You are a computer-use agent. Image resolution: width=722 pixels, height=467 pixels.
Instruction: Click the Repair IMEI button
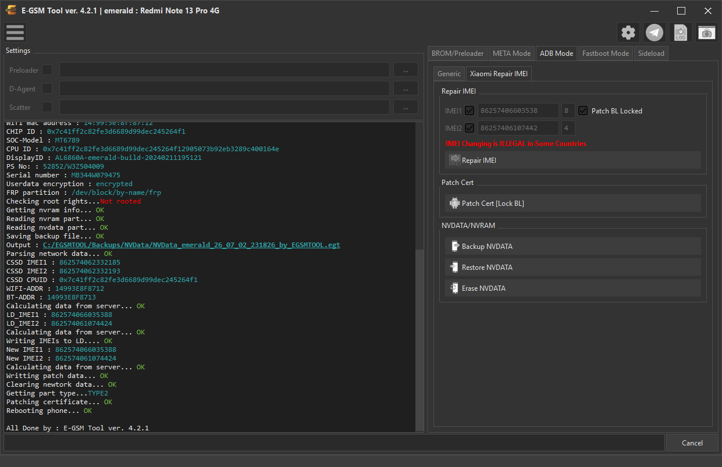coord(573,160)
